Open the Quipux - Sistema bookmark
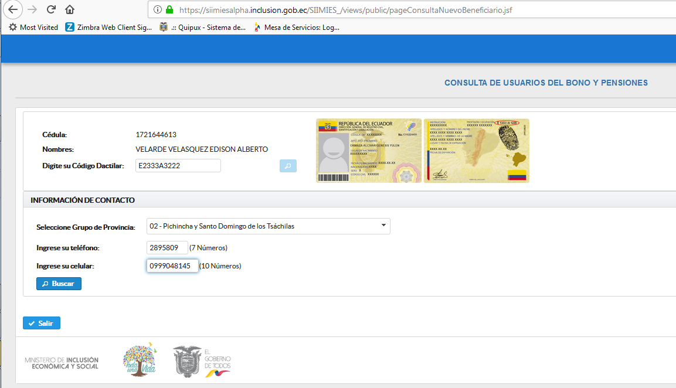The height and width of the screenshot is (388, 676). coord(203,27)
